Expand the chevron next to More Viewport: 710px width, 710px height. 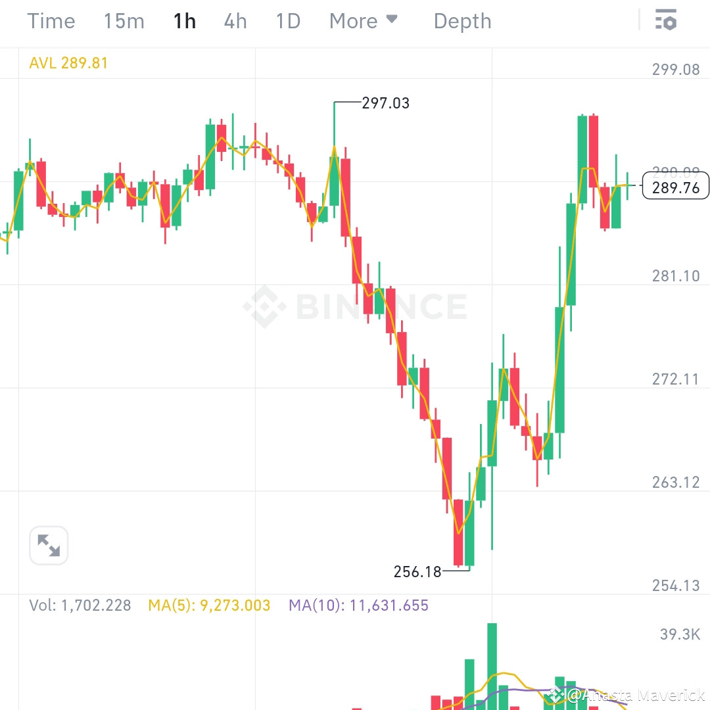tap(392, 20)
